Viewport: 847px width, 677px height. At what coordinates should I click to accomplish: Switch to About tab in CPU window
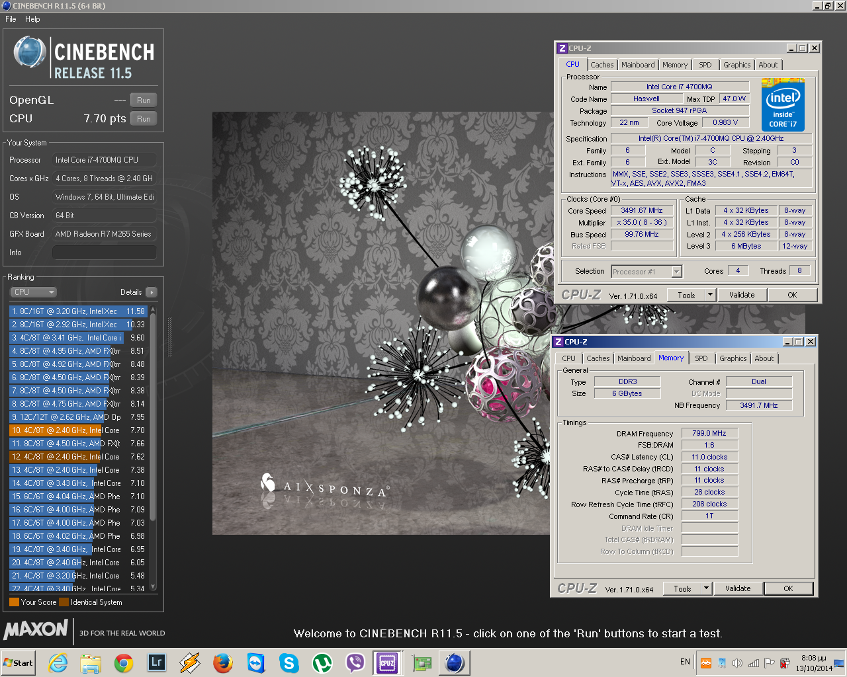pos(768,65)
